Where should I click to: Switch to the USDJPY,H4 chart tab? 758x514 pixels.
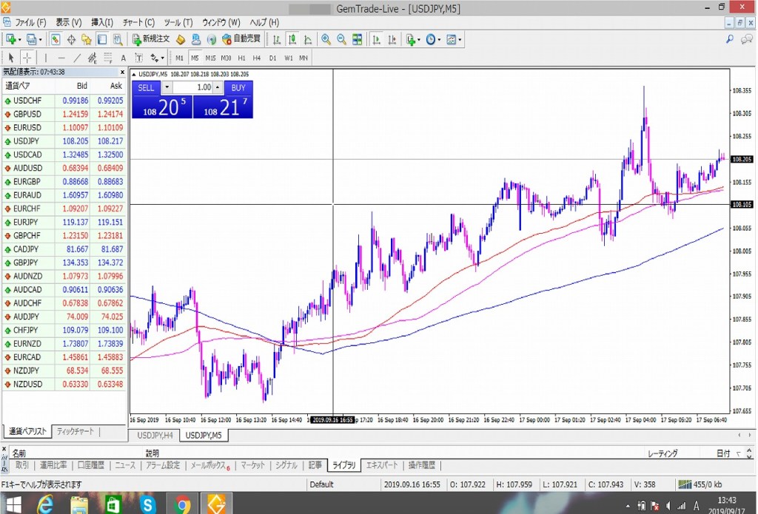pyautogui.click(x=155, y=436)
